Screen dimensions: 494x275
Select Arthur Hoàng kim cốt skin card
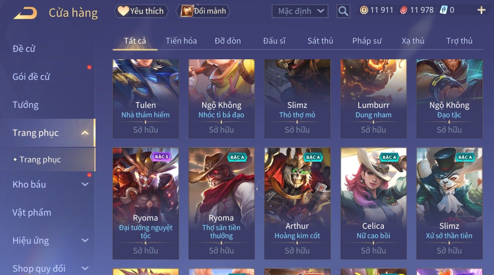point(297,204)
